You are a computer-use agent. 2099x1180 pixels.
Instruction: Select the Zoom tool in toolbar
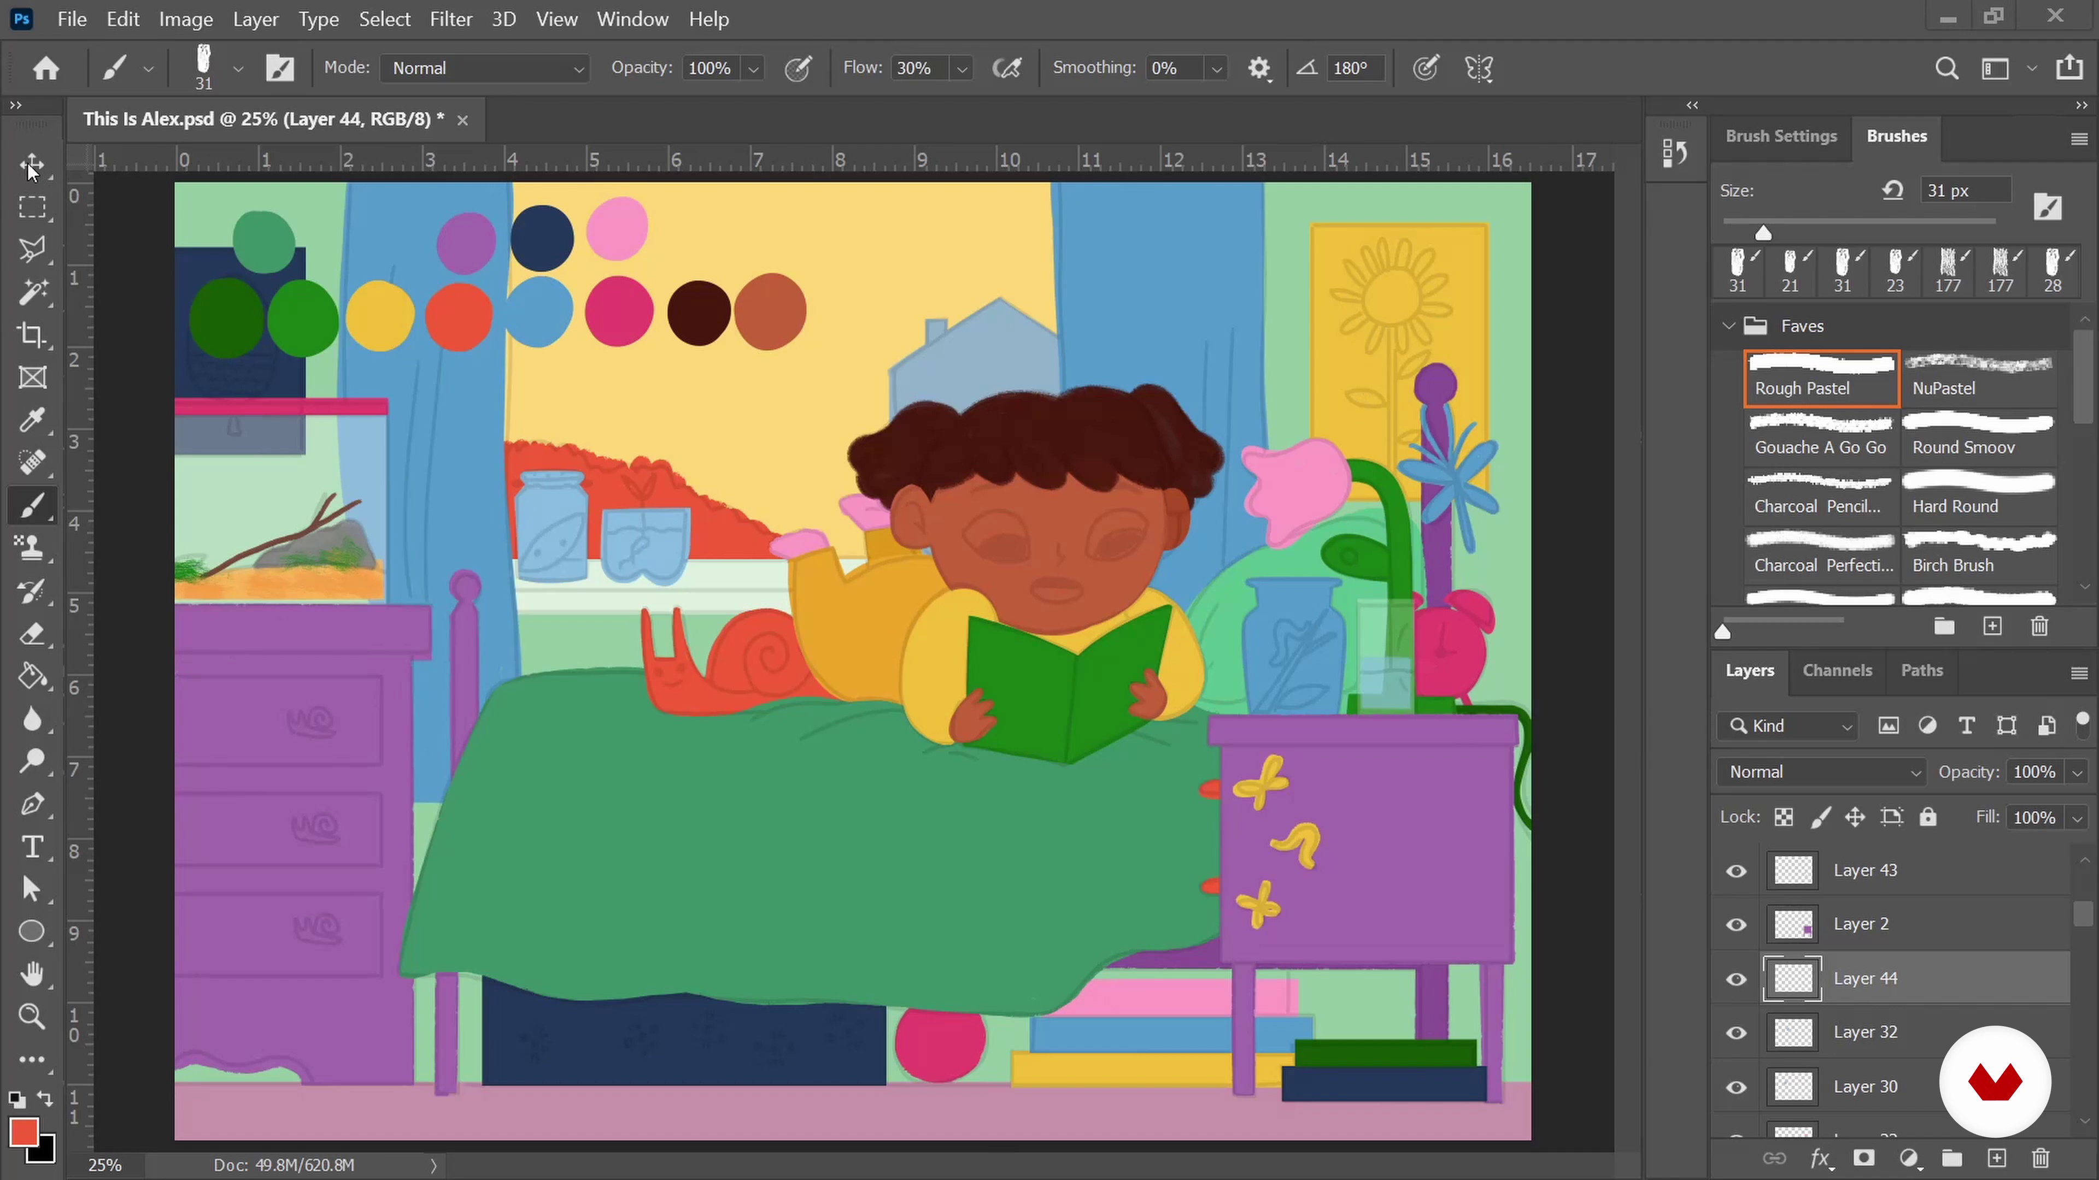(x=32, y=1016)
